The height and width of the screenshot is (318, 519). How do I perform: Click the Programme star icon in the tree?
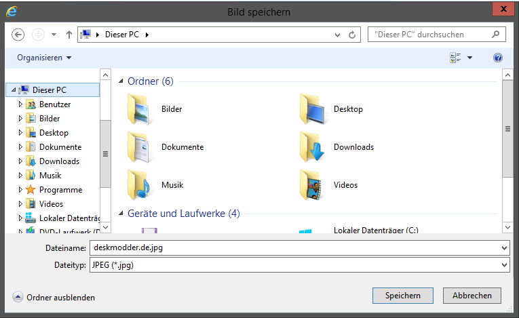click(x=31, y=190)
